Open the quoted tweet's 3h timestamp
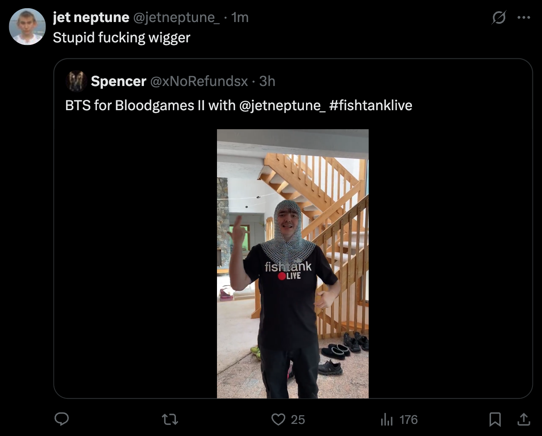The height and width of the screenshot is (436, 542). coord(267,81)
